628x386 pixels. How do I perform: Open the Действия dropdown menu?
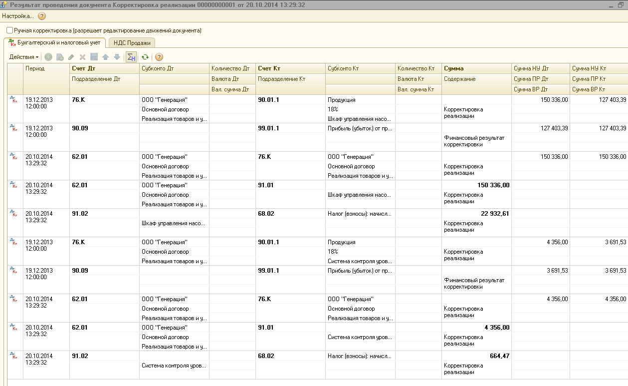tap(23, 57)
